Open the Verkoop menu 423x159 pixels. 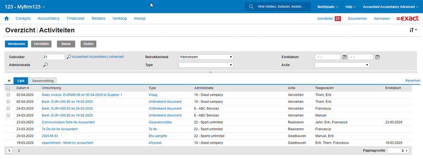coord(120,19)
